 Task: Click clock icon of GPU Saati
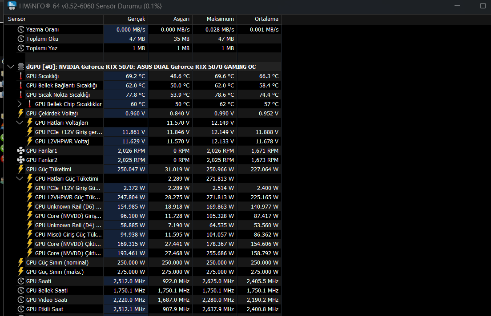tap(20, 281)
